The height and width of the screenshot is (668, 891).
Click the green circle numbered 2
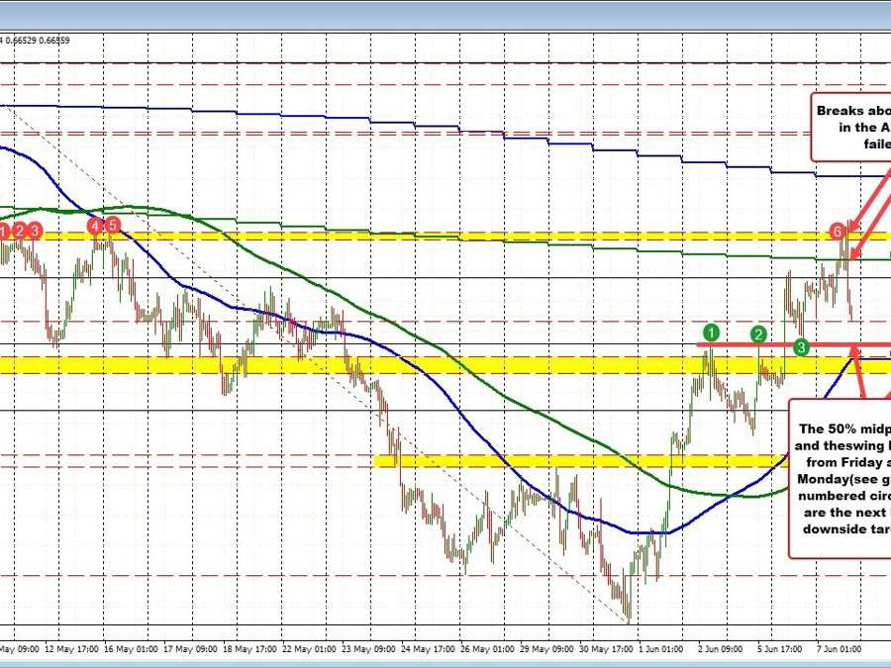758,334
